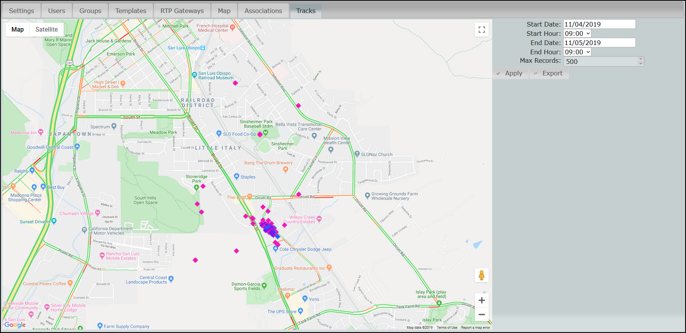Image resolution: width=686 pixels, height=333 pixels.
Task: Increase Max Records with up arrow
Action: pos(641,59)
